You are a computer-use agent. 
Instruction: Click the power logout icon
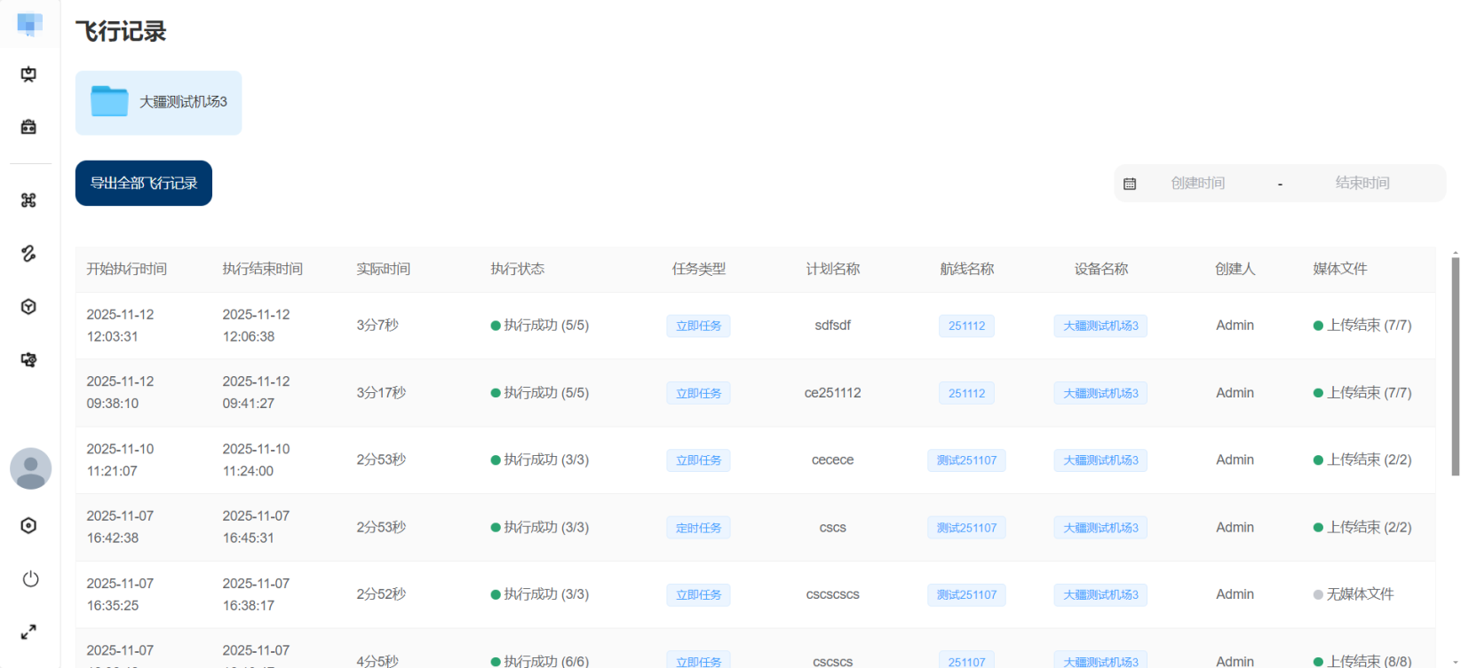(x=30, y=579)
